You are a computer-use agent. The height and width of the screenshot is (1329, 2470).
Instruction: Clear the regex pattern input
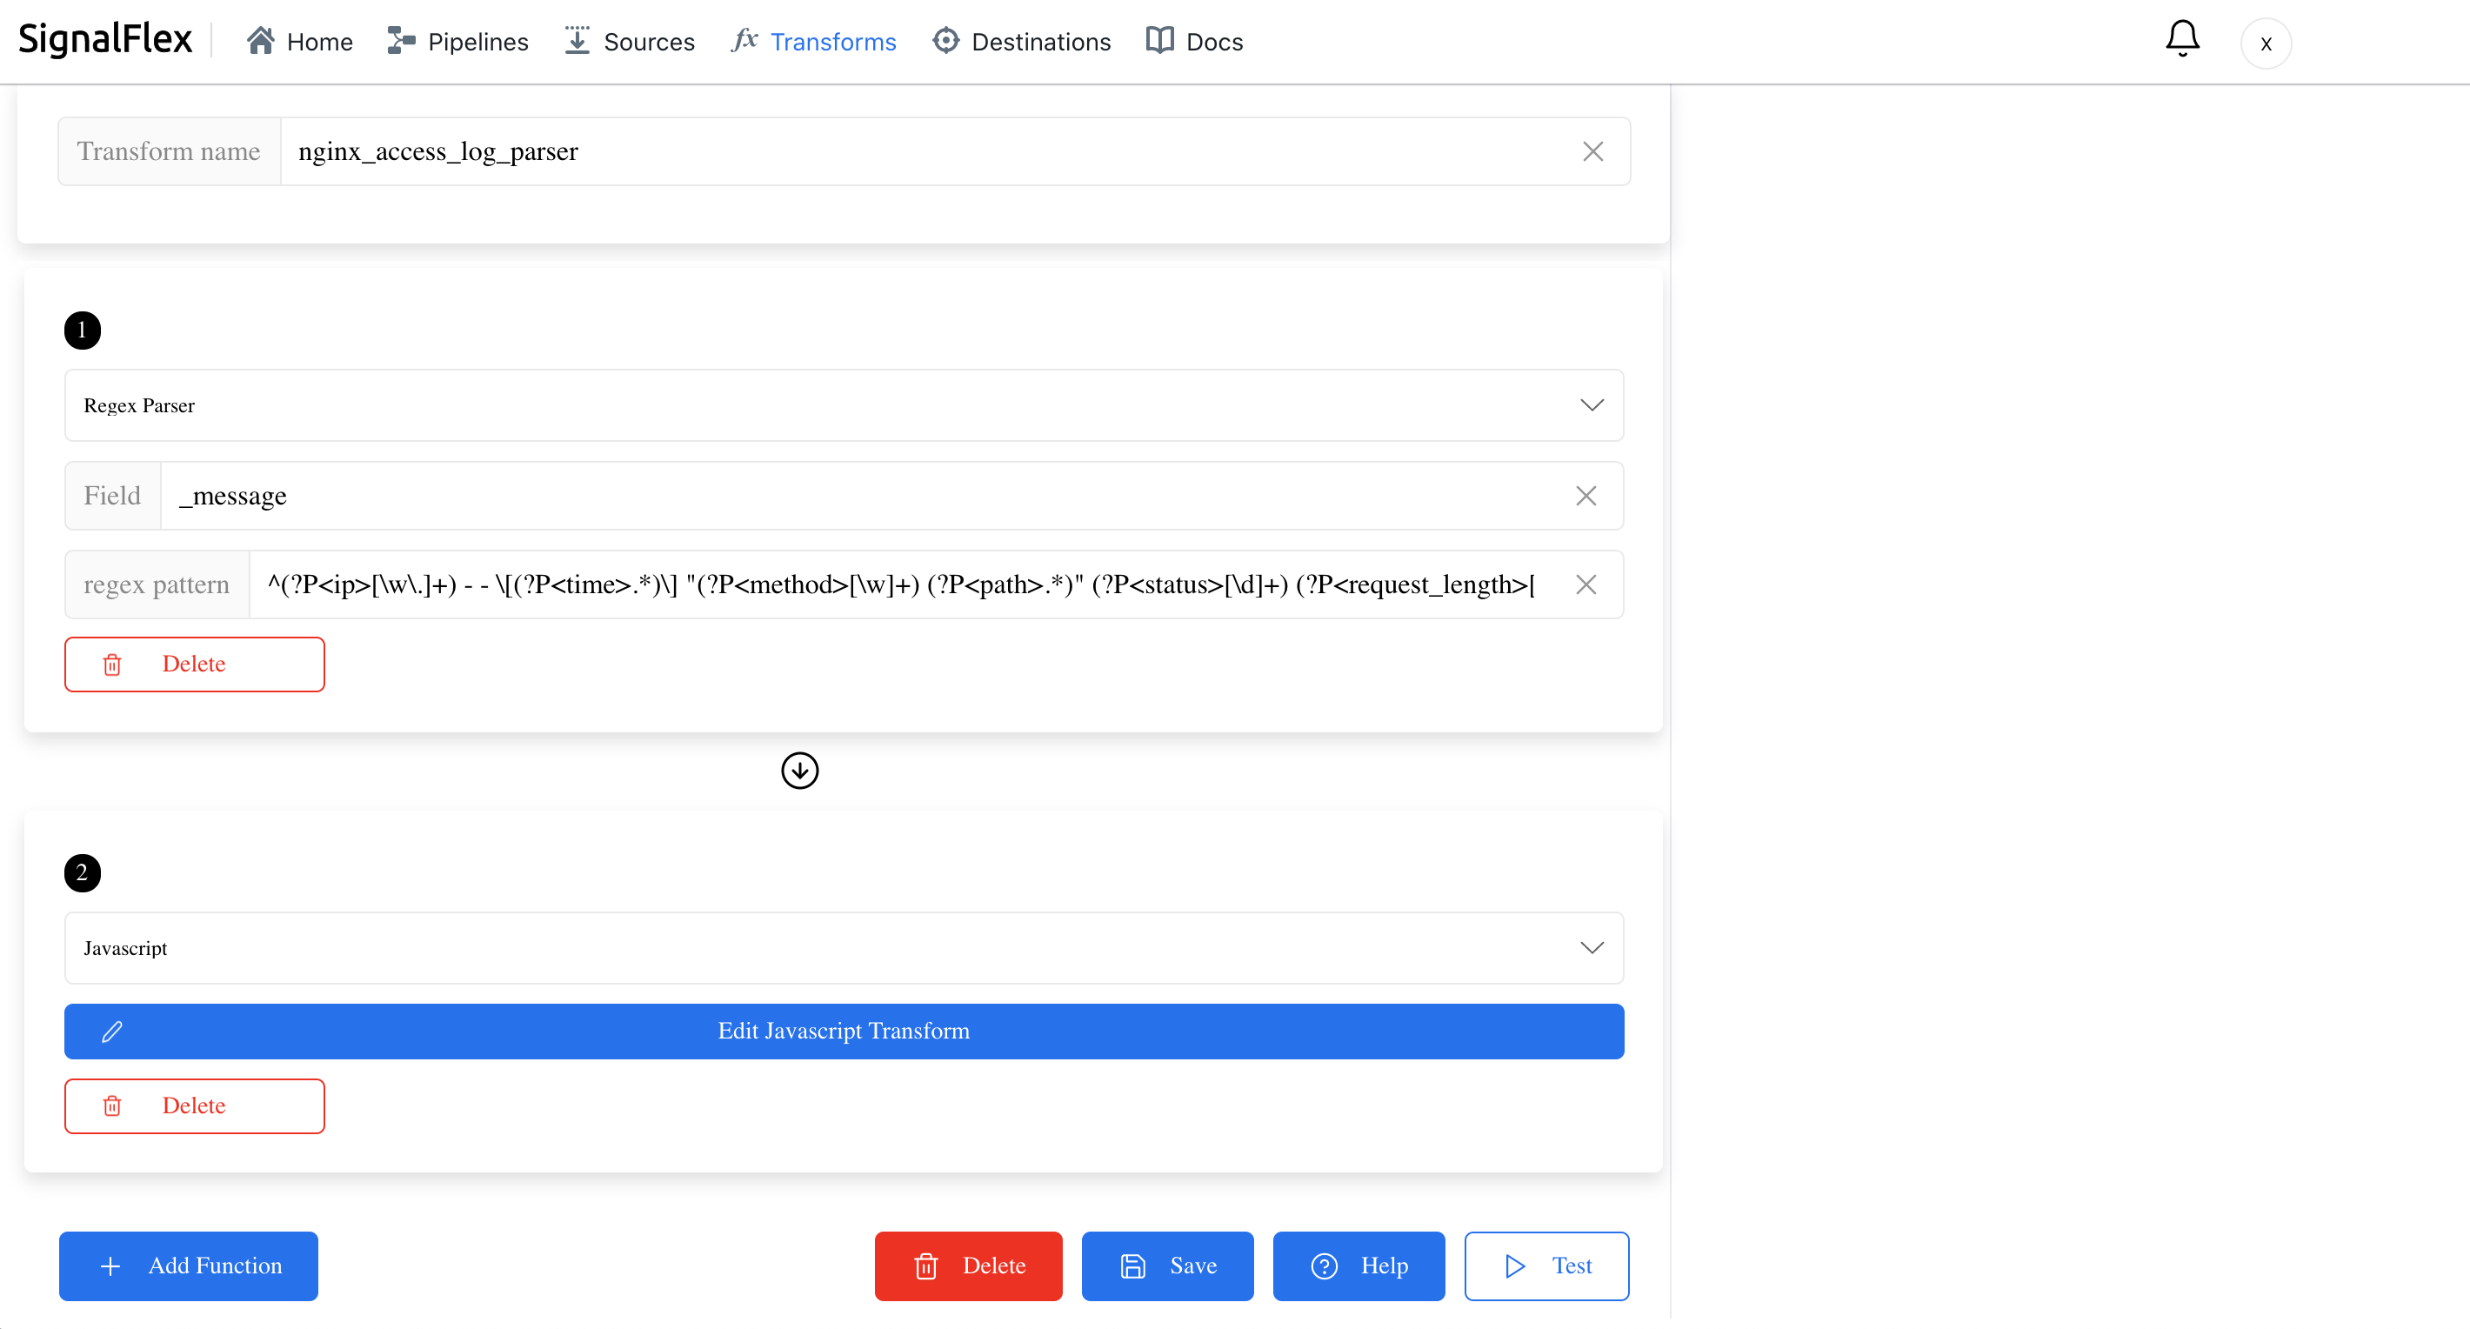[x=1586, y=584]
